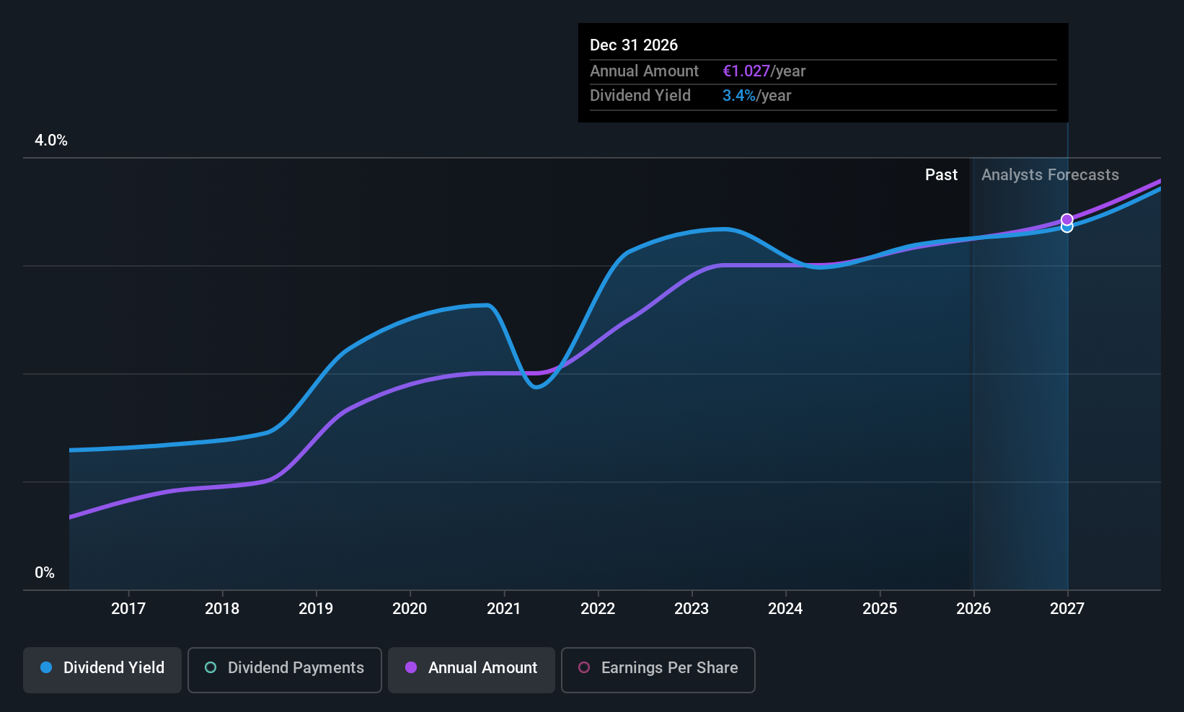This screenshot has width=1184, height=712.
Task: Switch to the Past section of the chart
Action: (941, 174)
